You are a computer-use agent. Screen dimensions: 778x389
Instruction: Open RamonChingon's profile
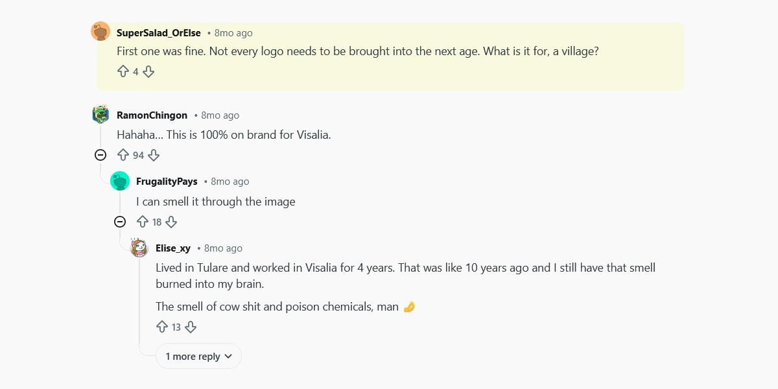pos(151,115)
